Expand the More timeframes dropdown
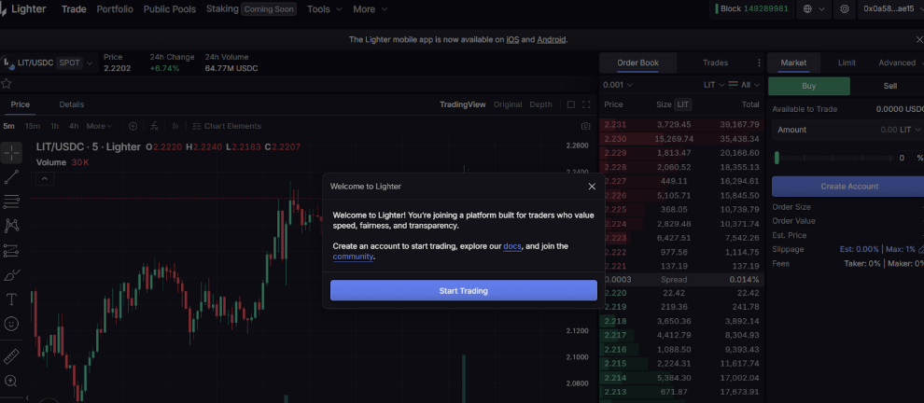The width and height of the screenshot is (924, 403). point(99,126)
